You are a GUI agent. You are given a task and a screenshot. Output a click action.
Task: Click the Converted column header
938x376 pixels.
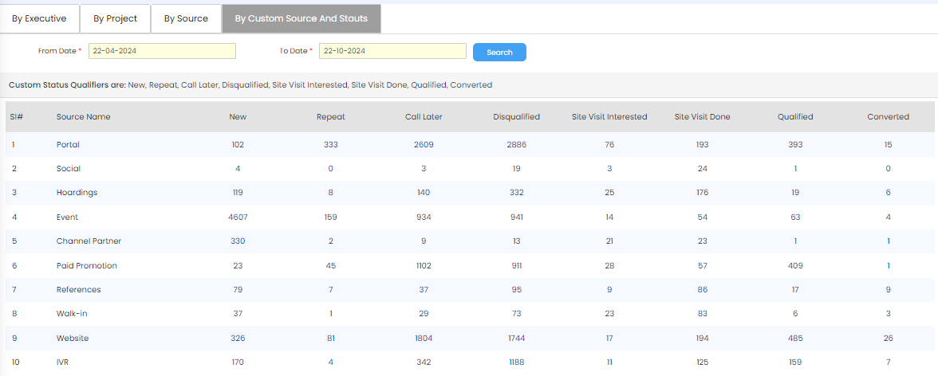[889, 117]
